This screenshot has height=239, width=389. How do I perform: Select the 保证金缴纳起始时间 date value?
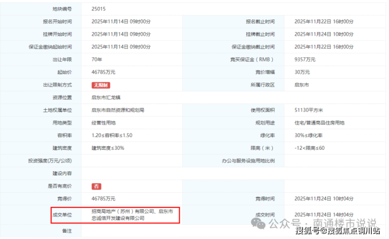pos(121,47)
